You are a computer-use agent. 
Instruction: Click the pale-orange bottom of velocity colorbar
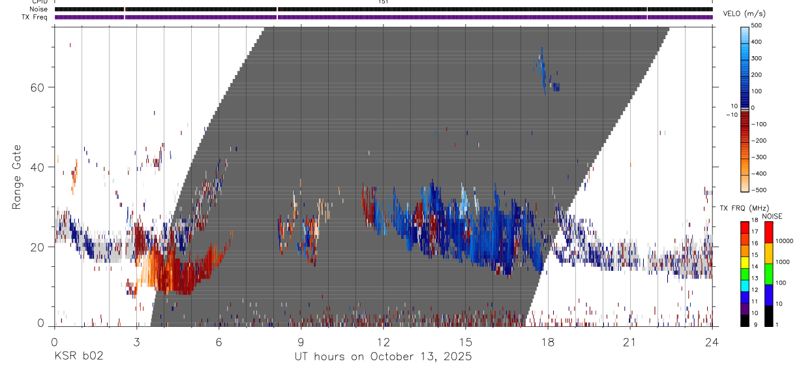[x=745, y=183]
